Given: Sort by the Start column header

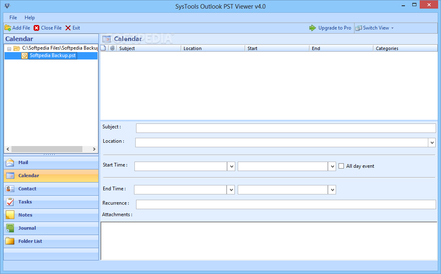Looking at the screenshot, I should [x=277, y=48].
